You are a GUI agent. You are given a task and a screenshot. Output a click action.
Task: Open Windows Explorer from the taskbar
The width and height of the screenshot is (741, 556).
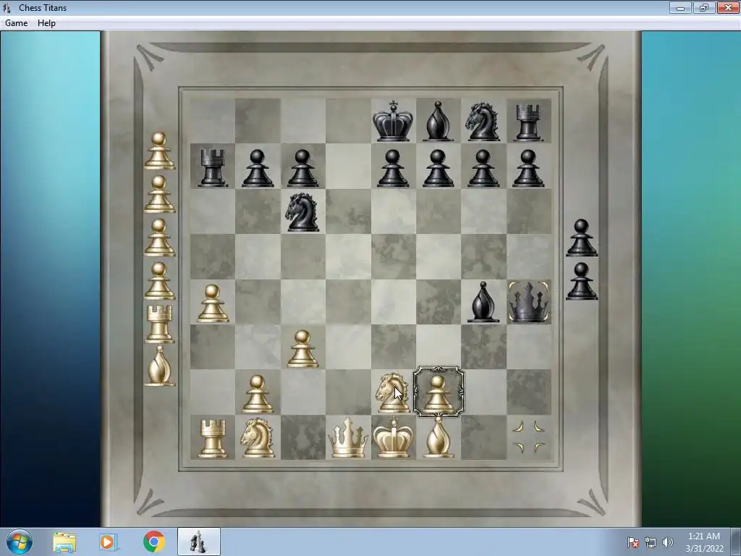tap(64, 542)
